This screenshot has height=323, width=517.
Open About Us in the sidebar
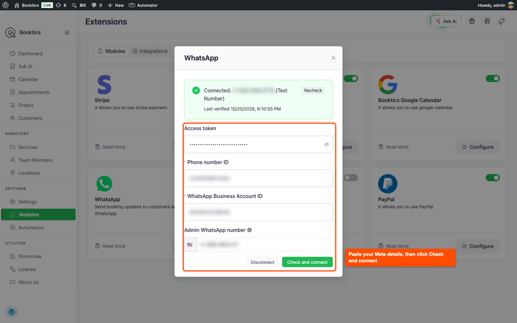pos(28,282)
